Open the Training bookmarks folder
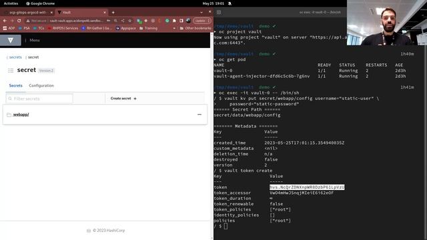 [x=148, y=28]
